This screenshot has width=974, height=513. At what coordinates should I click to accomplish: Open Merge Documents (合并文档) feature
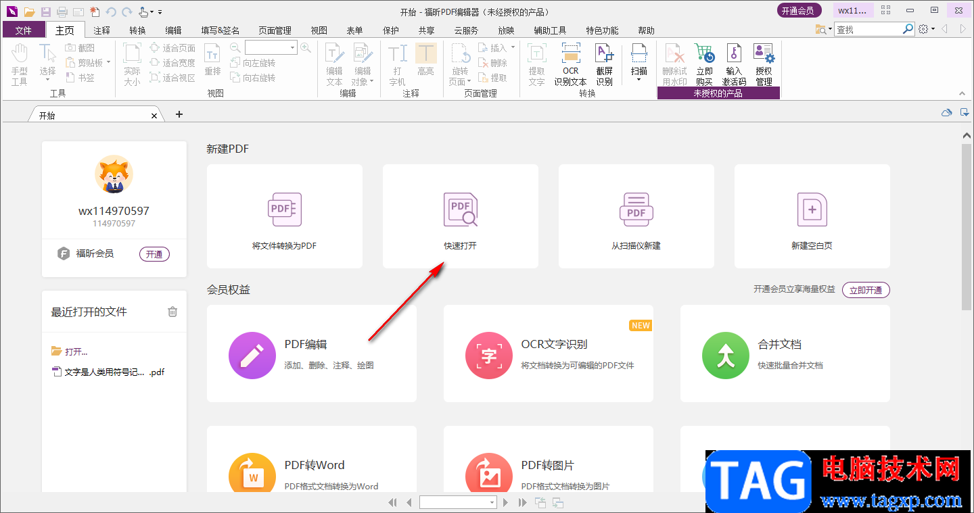click(785, 353)
